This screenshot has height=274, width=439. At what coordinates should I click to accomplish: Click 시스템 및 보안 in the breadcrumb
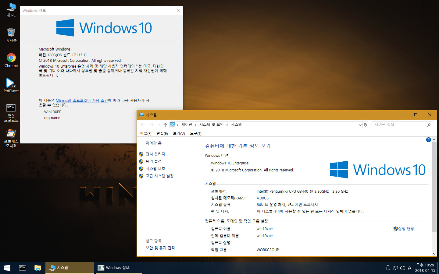[x=212, y=125]
